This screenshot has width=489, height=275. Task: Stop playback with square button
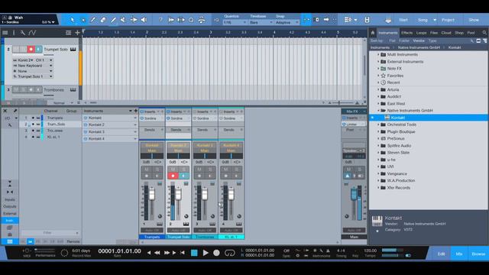click(x=194, y=253)
